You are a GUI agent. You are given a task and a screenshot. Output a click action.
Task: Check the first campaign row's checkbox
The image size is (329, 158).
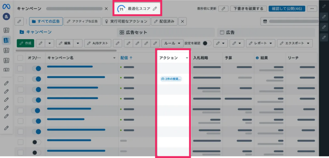click(20, 69)
